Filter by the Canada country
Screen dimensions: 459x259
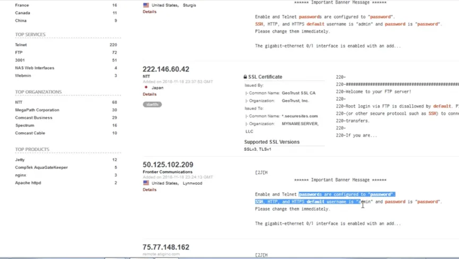(x=22, y=13)
